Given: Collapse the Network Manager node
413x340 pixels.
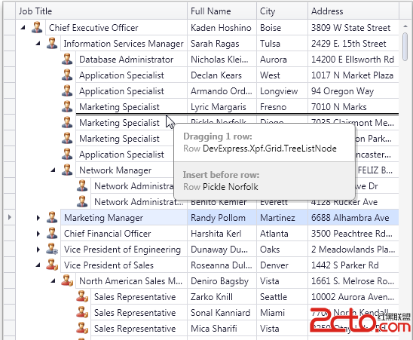Looking at the screenshot, I should 54,170.
